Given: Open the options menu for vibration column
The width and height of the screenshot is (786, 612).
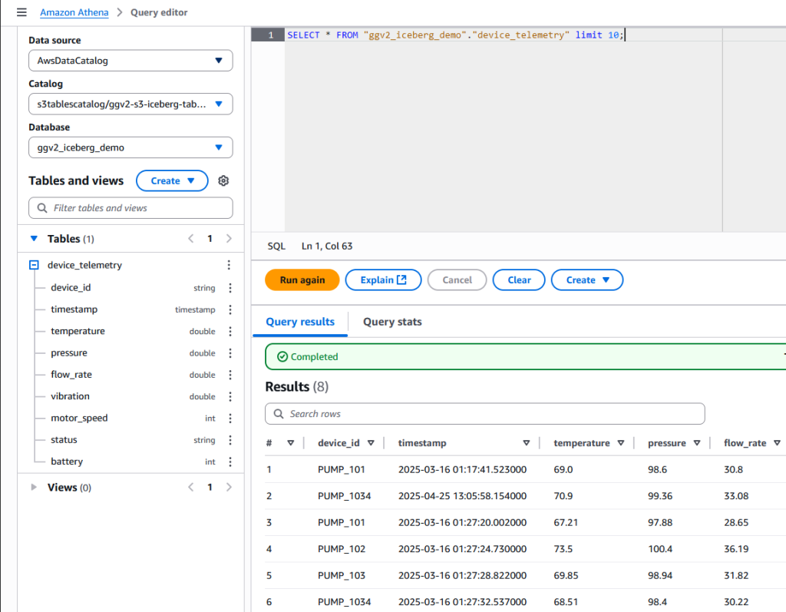Looking at the screenshot, I should point(228,396).
